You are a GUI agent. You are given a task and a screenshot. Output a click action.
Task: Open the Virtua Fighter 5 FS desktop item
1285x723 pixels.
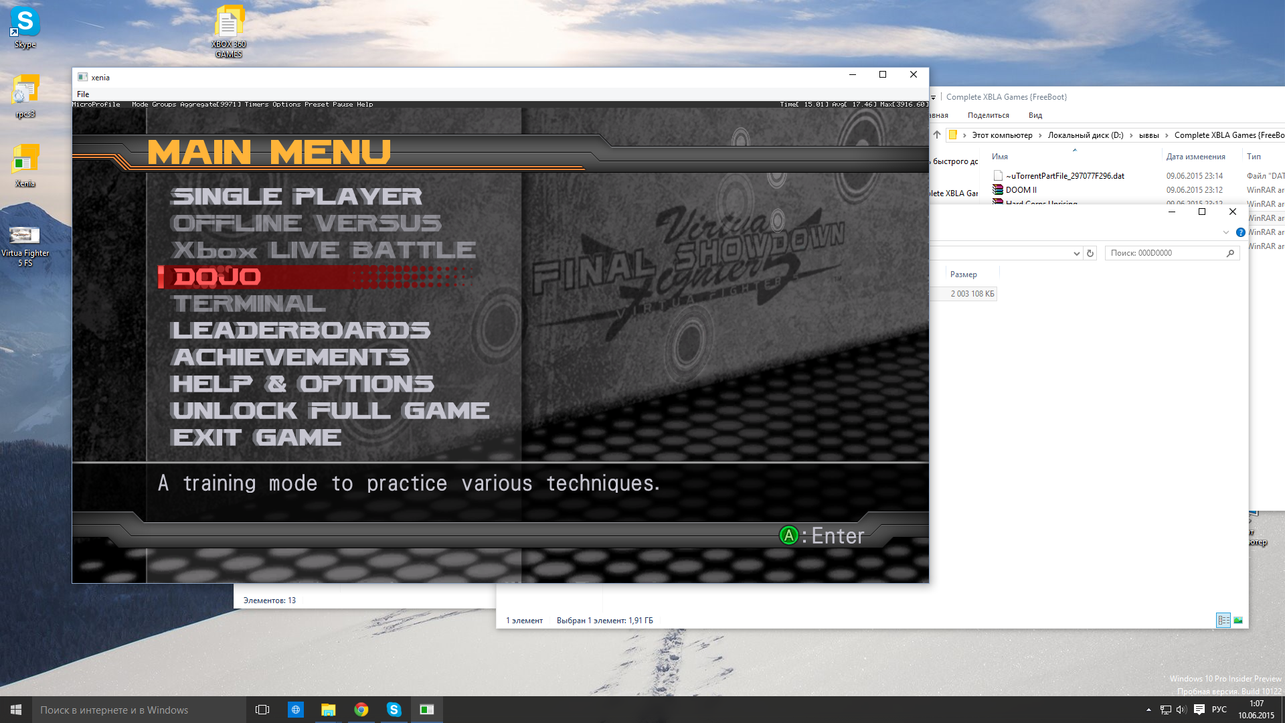click(25, 245)
